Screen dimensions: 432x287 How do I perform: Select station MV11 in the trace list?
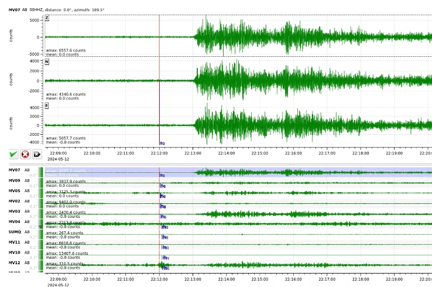(15, 242)
